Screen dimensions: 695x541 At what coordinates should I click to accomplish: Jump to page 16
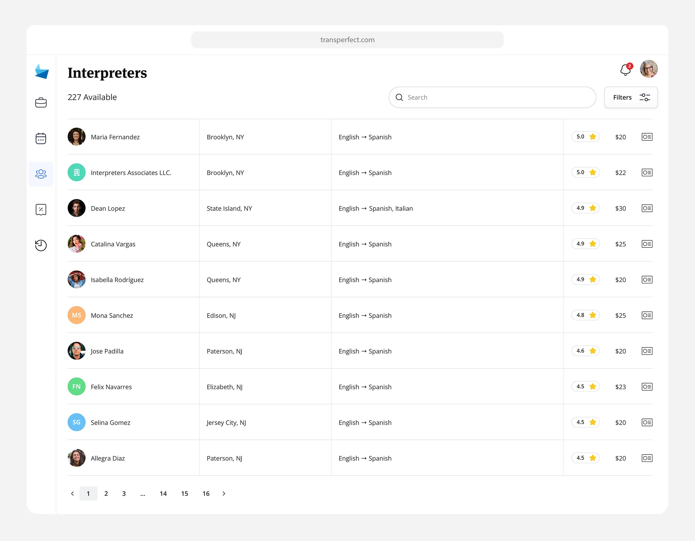[x=206, y=493]
